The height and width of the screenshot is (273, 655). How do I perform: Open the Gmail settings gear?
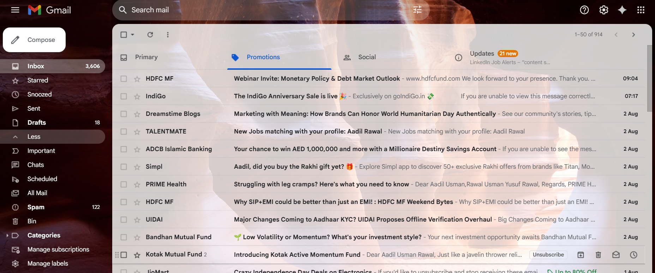click(603, 10)
